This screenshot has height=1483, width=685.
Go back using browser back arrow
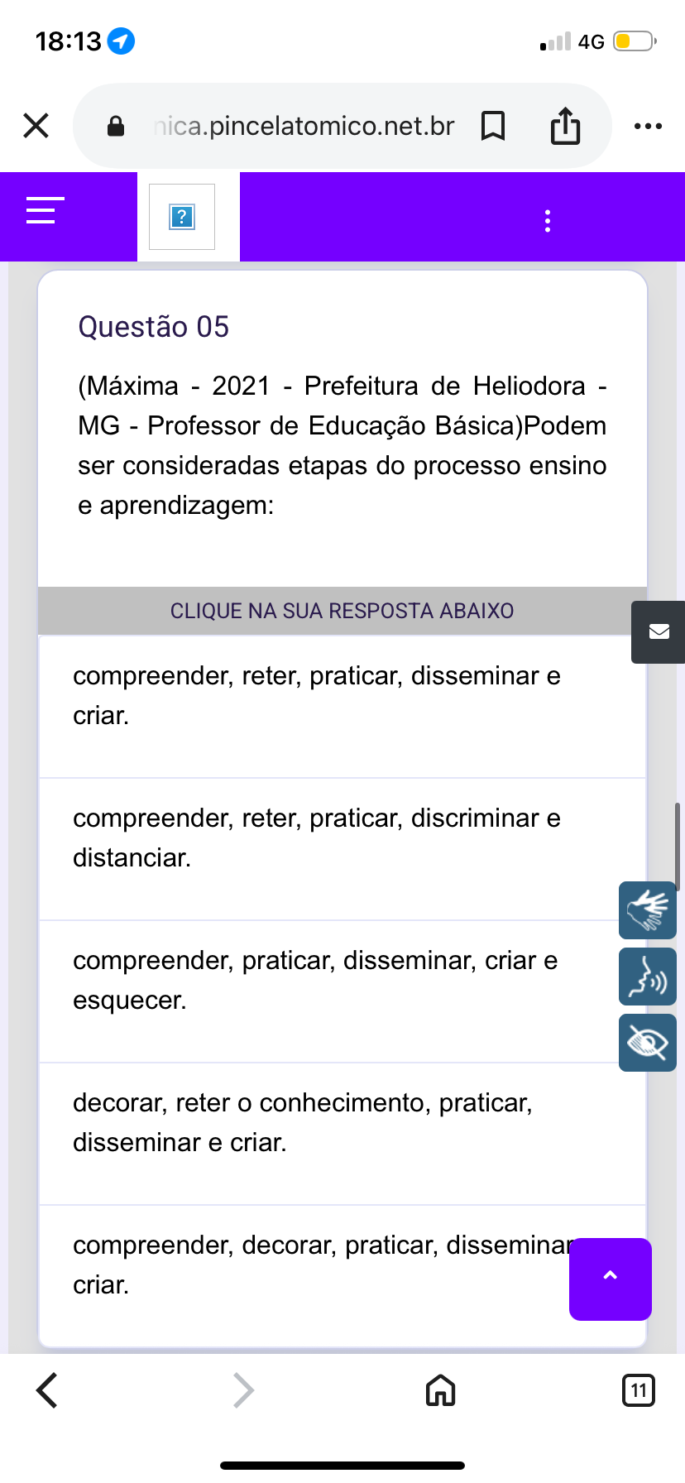point(48,1390)
